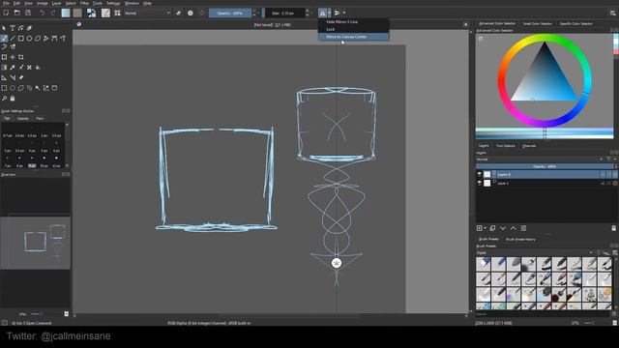Open the layer blending mode dropdown
The image size is (619, 348).
[x=540, y=159]
